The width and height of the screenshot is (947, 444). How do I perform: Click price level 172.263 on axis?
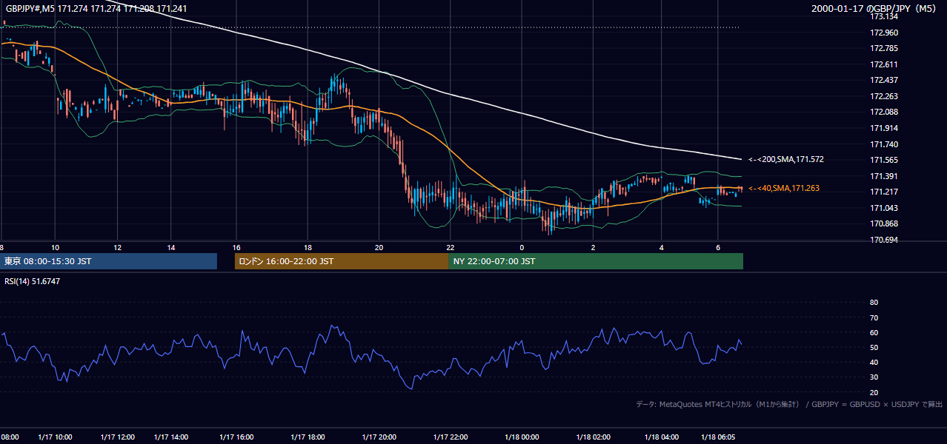(x=884, y=96)
